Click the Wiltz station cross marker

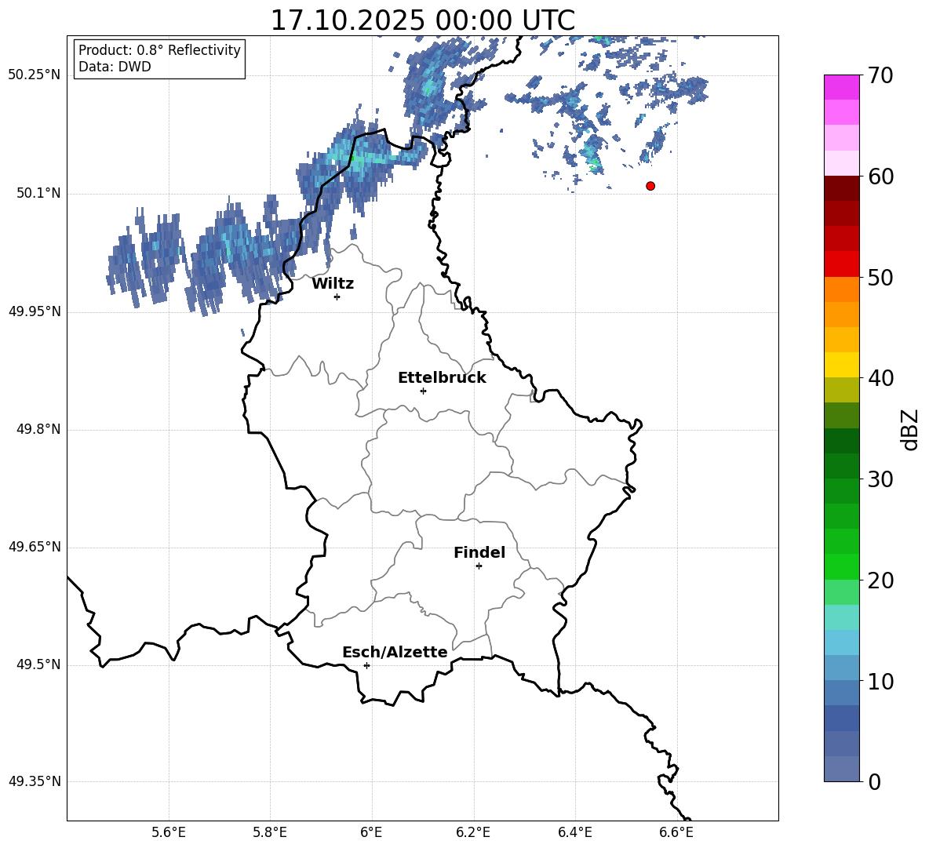coord(337,297)
